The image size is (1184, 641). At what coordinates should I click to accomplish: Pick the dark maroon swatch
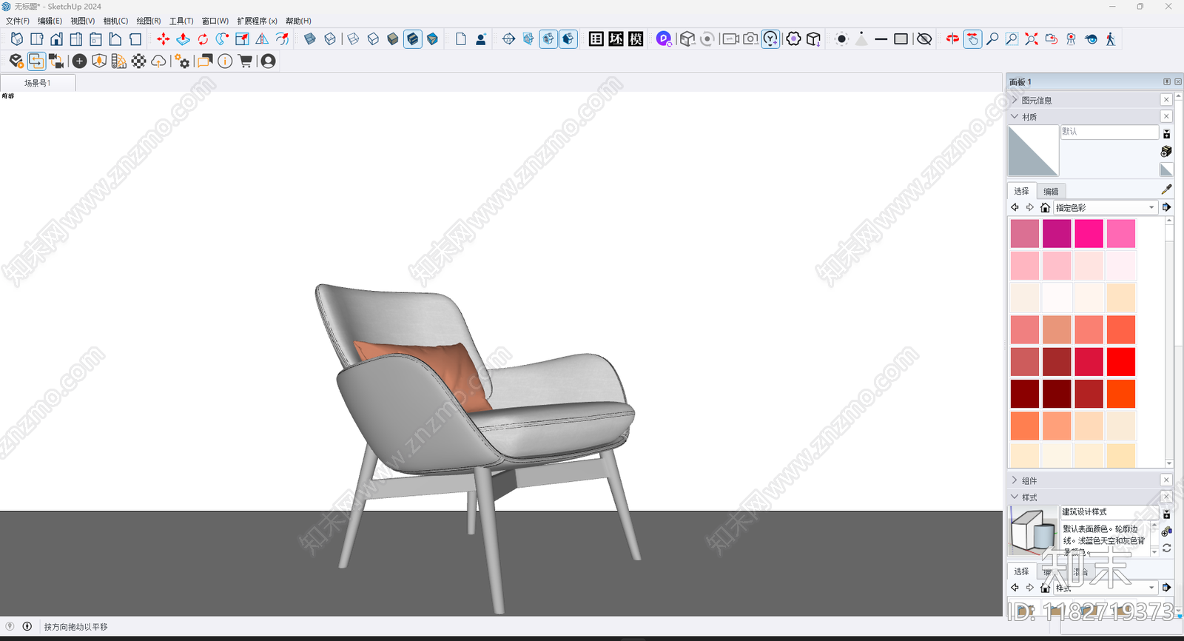[1057, 394]
